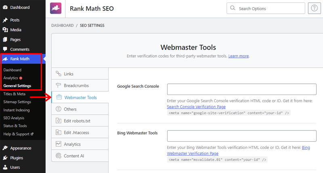Click the Edit robots.txt file icon
The width and height of the screenshot is (323, 173).
59,120
